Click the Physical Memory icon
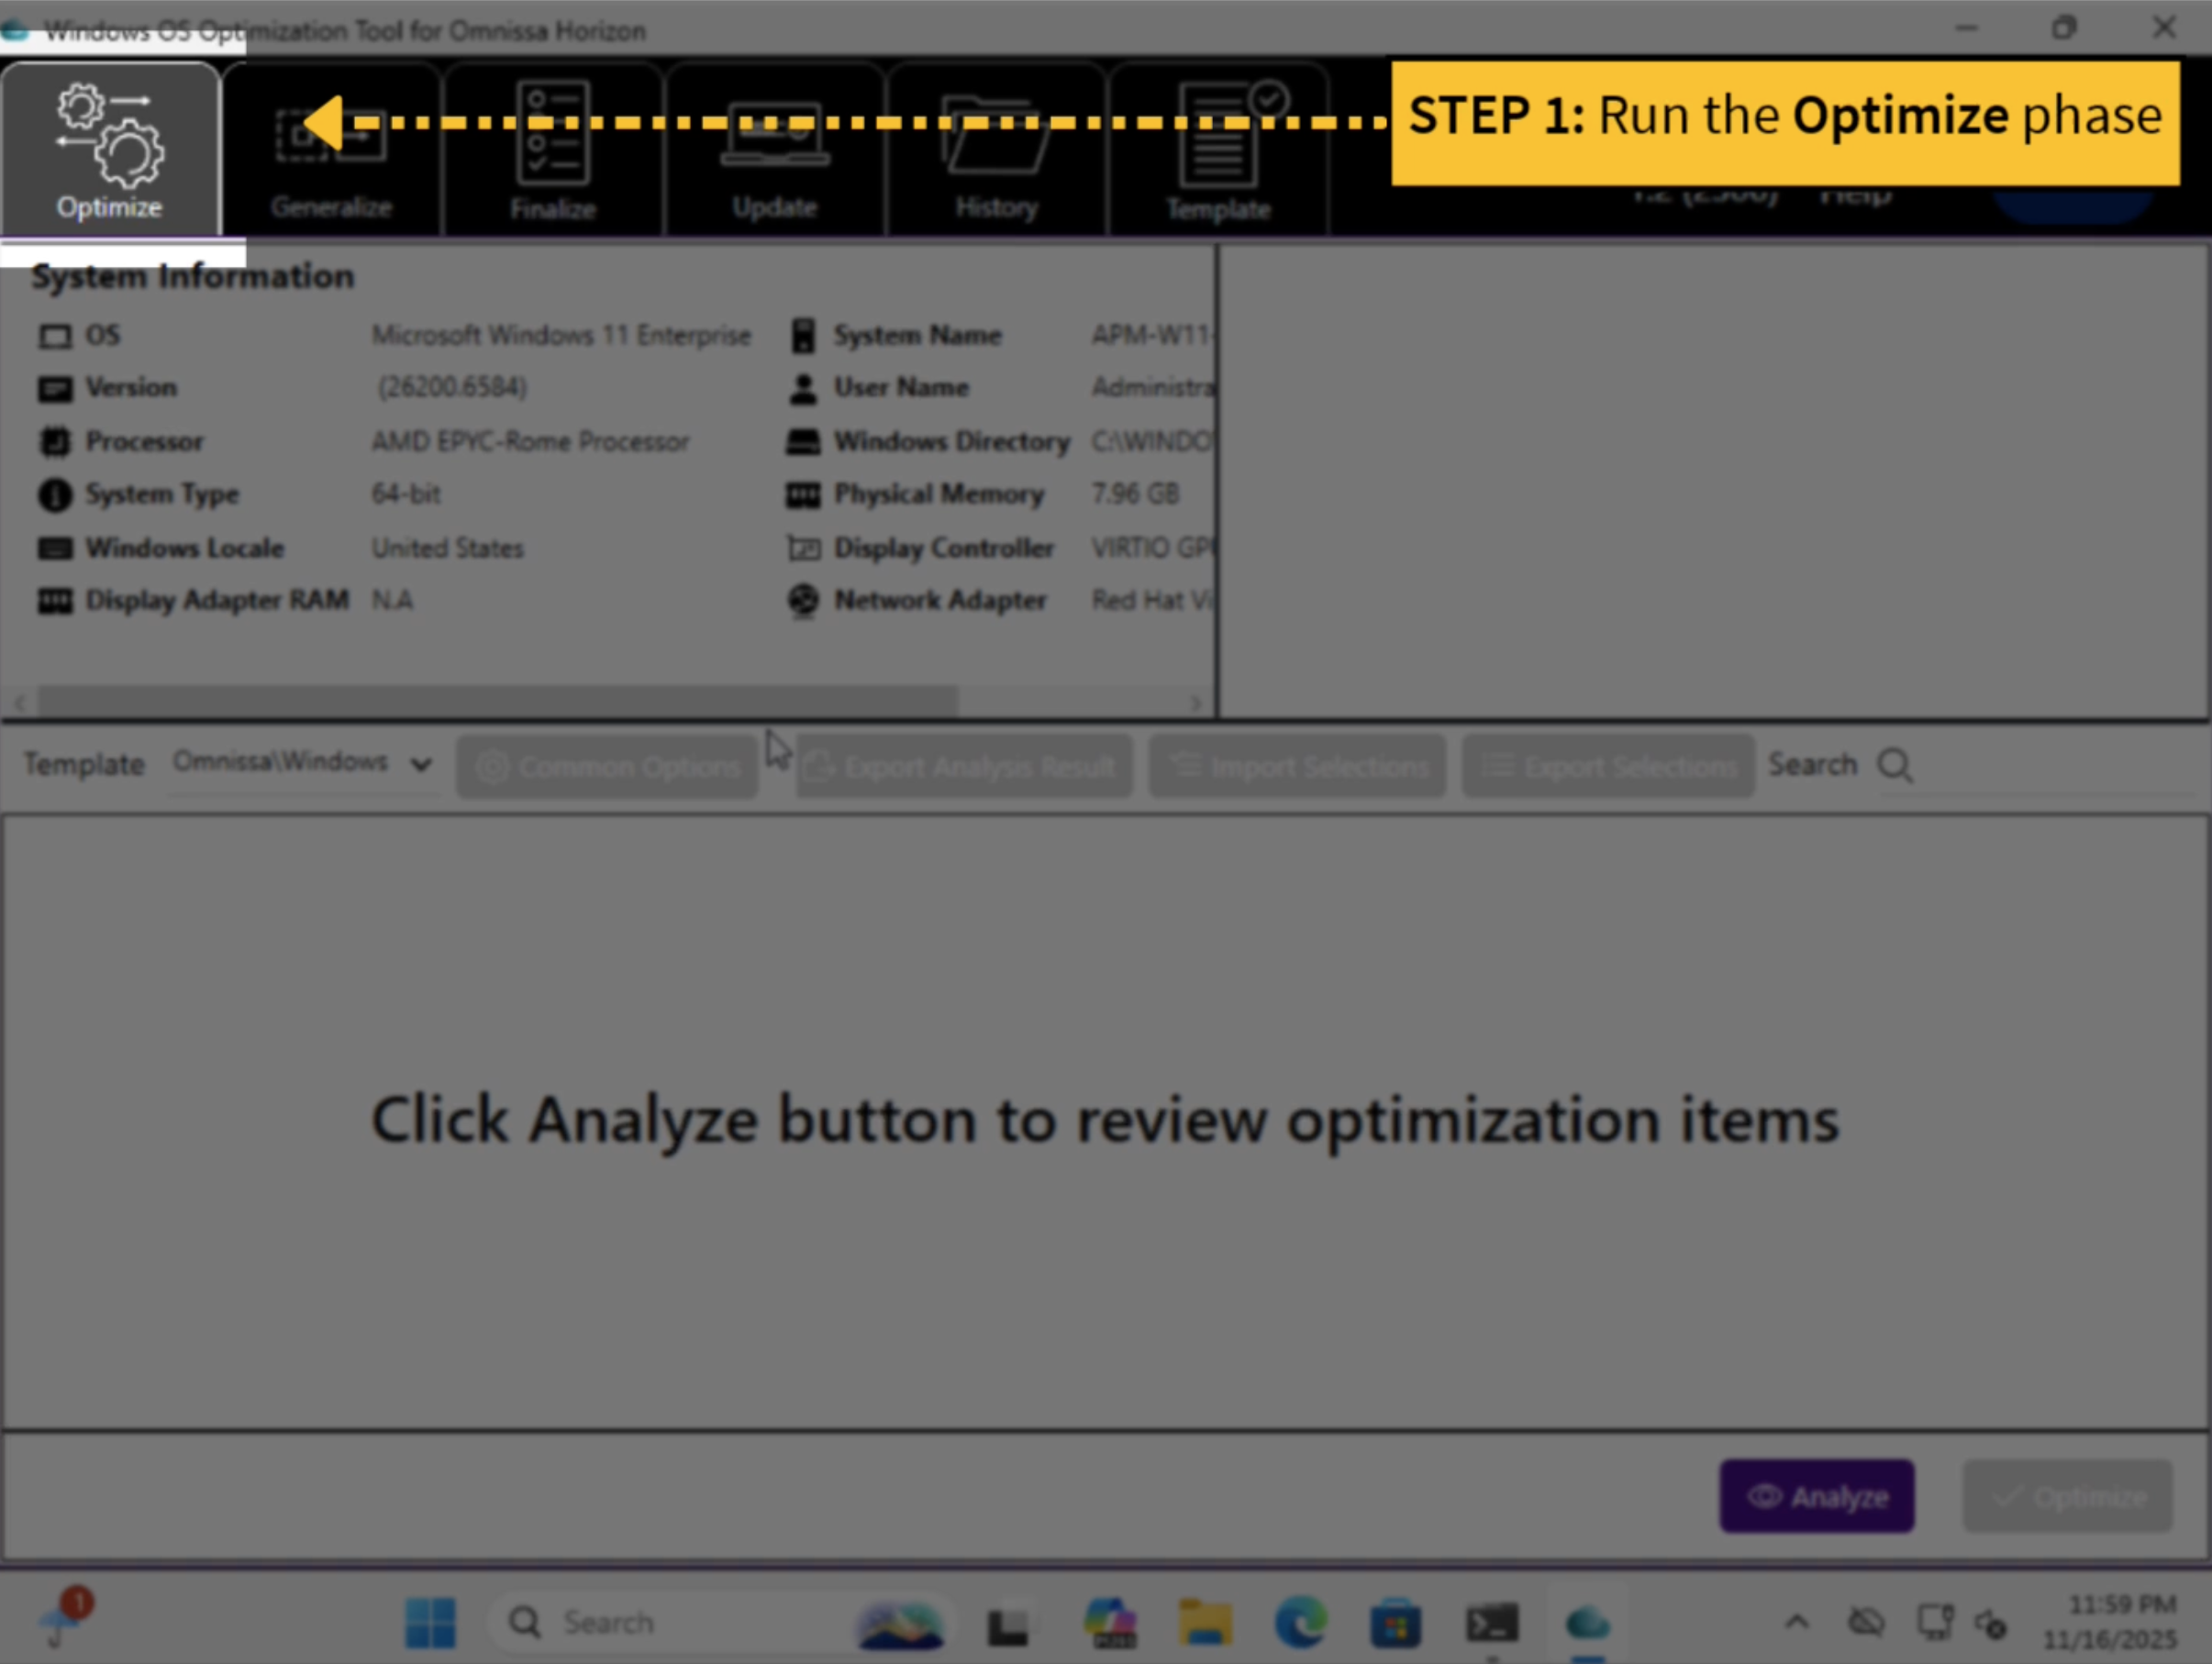The height and width of the screenshot is (1664, 2212). click(x=803, y=495)
